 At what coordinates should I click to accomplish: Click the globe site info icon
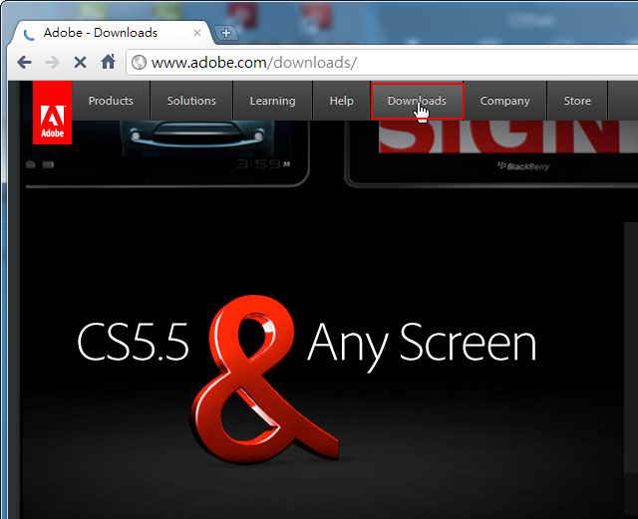[139, 62]
